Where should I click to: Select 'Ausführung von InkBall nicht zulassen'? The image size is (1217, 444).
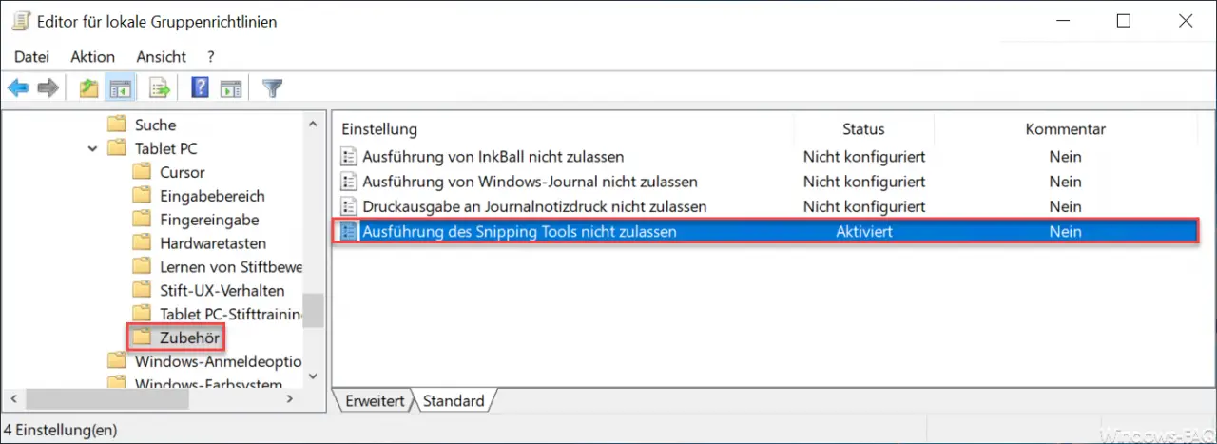[493, 156]
